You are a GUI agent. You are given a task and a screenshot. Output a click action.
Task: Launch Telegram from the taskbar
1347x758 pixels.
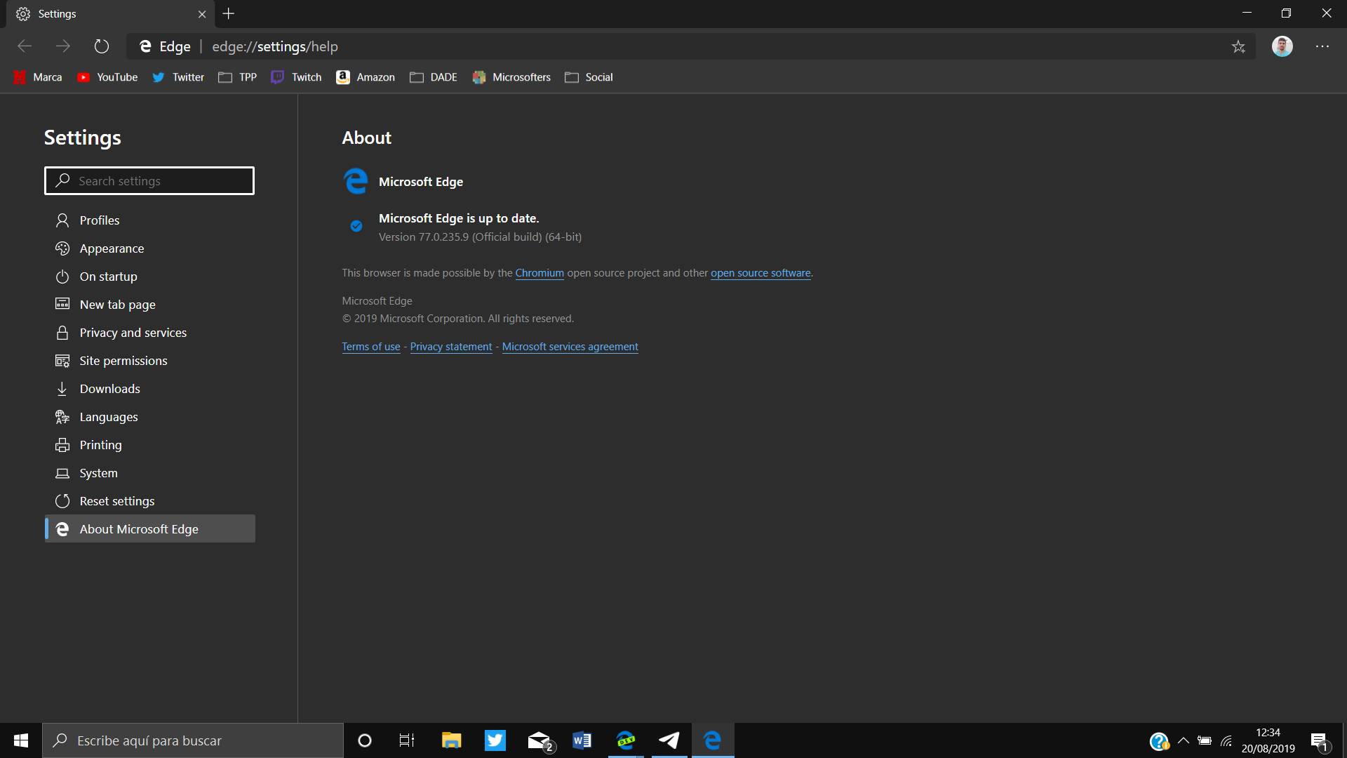[x=669, y=740]
